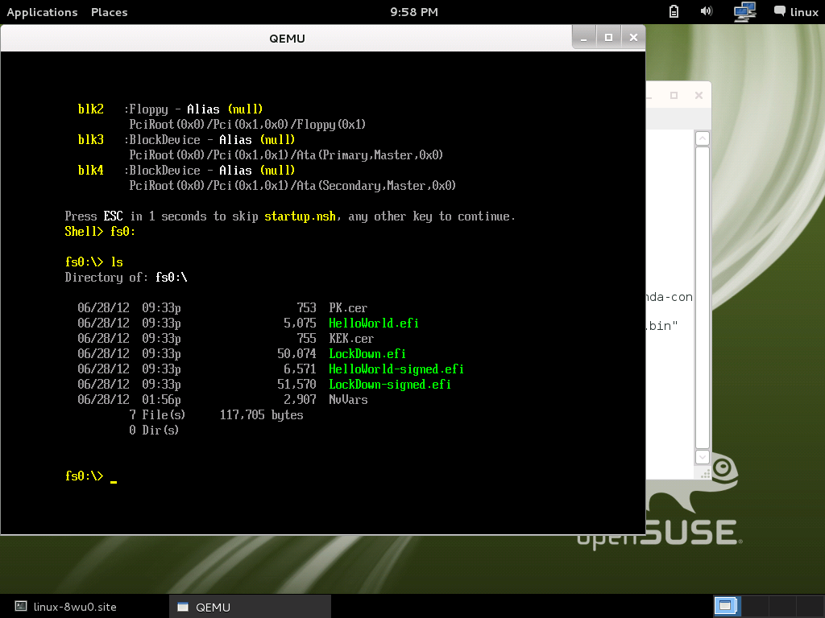Close the background terminal window
The width and height of the screenshot is (825, 618).
698,95
